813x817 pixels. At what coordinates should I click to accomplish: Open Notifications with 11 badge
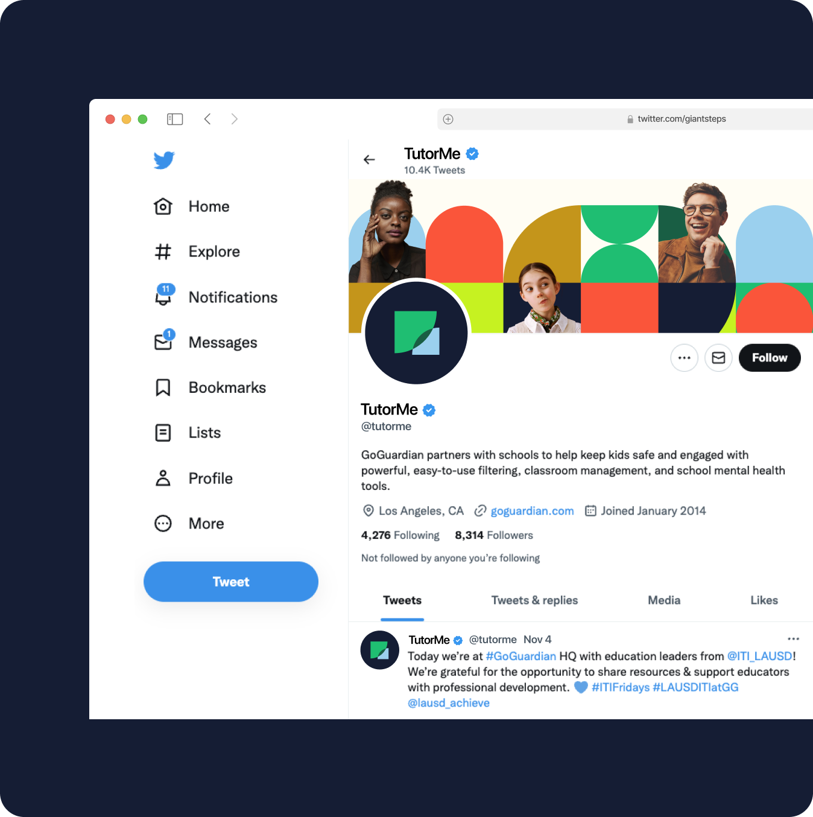[216, 296]
